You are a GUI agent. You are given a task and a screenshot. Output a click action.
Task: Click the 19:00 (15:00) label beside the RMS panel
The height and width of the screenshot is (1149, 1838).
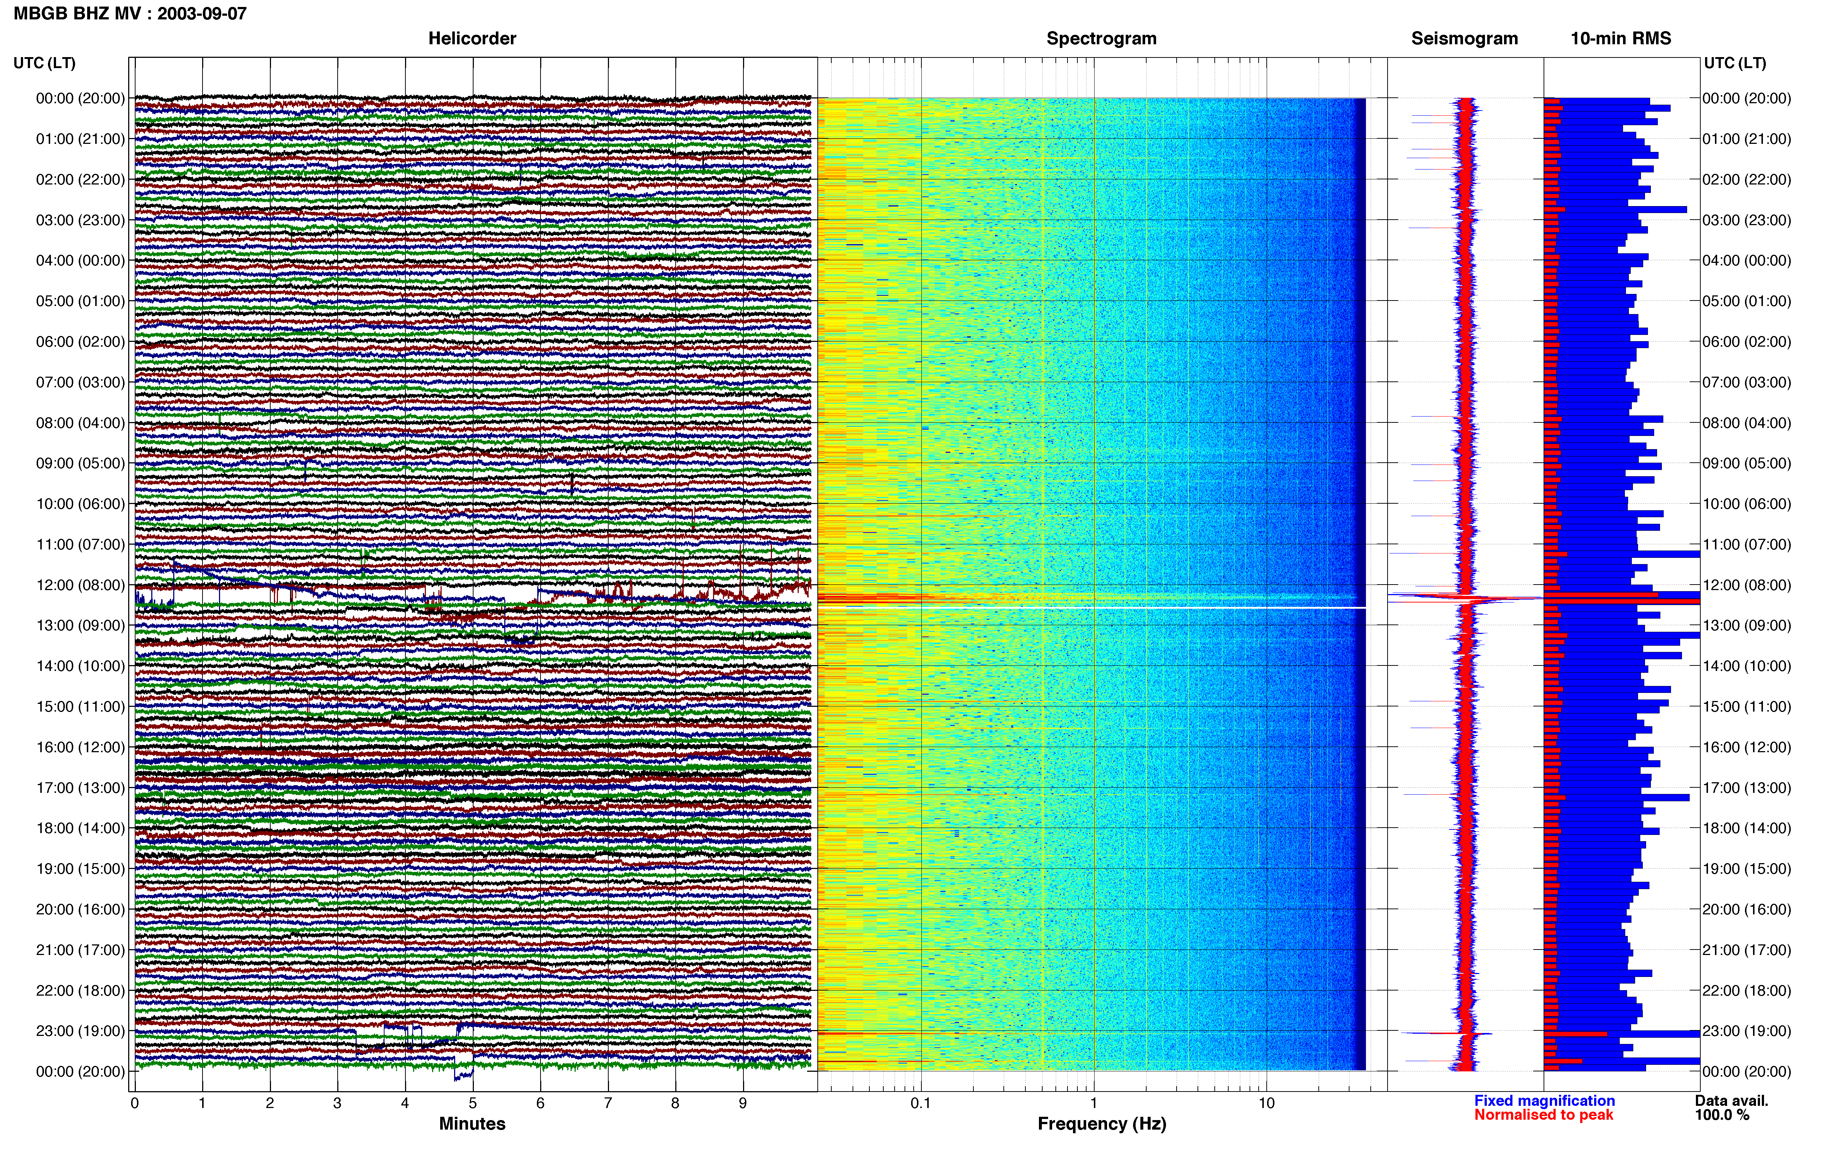coord(1747,869)
